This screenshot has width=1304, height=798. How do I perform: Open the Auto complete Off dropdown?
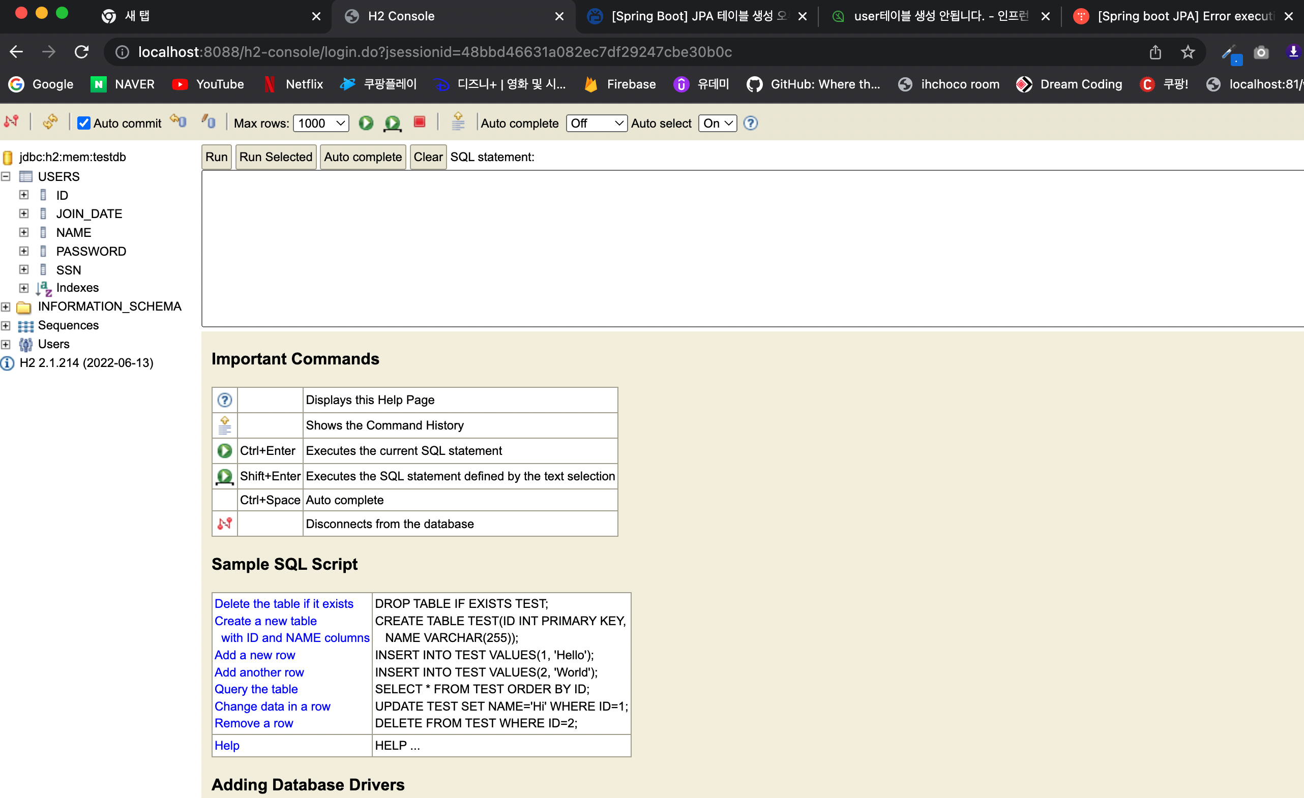pyautogui.click(x=597, y=123)
